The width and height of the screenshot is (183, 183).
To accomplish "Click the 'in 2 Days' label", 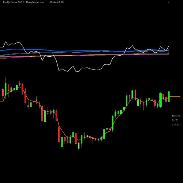I will pos(176,125).
